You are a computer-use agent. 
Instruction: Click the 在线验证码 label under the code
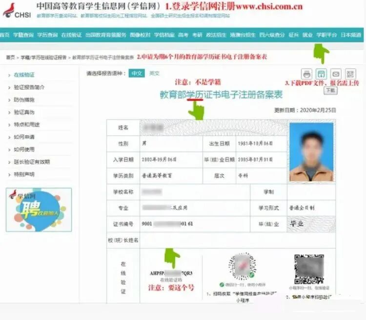click(x=171, y=280)
